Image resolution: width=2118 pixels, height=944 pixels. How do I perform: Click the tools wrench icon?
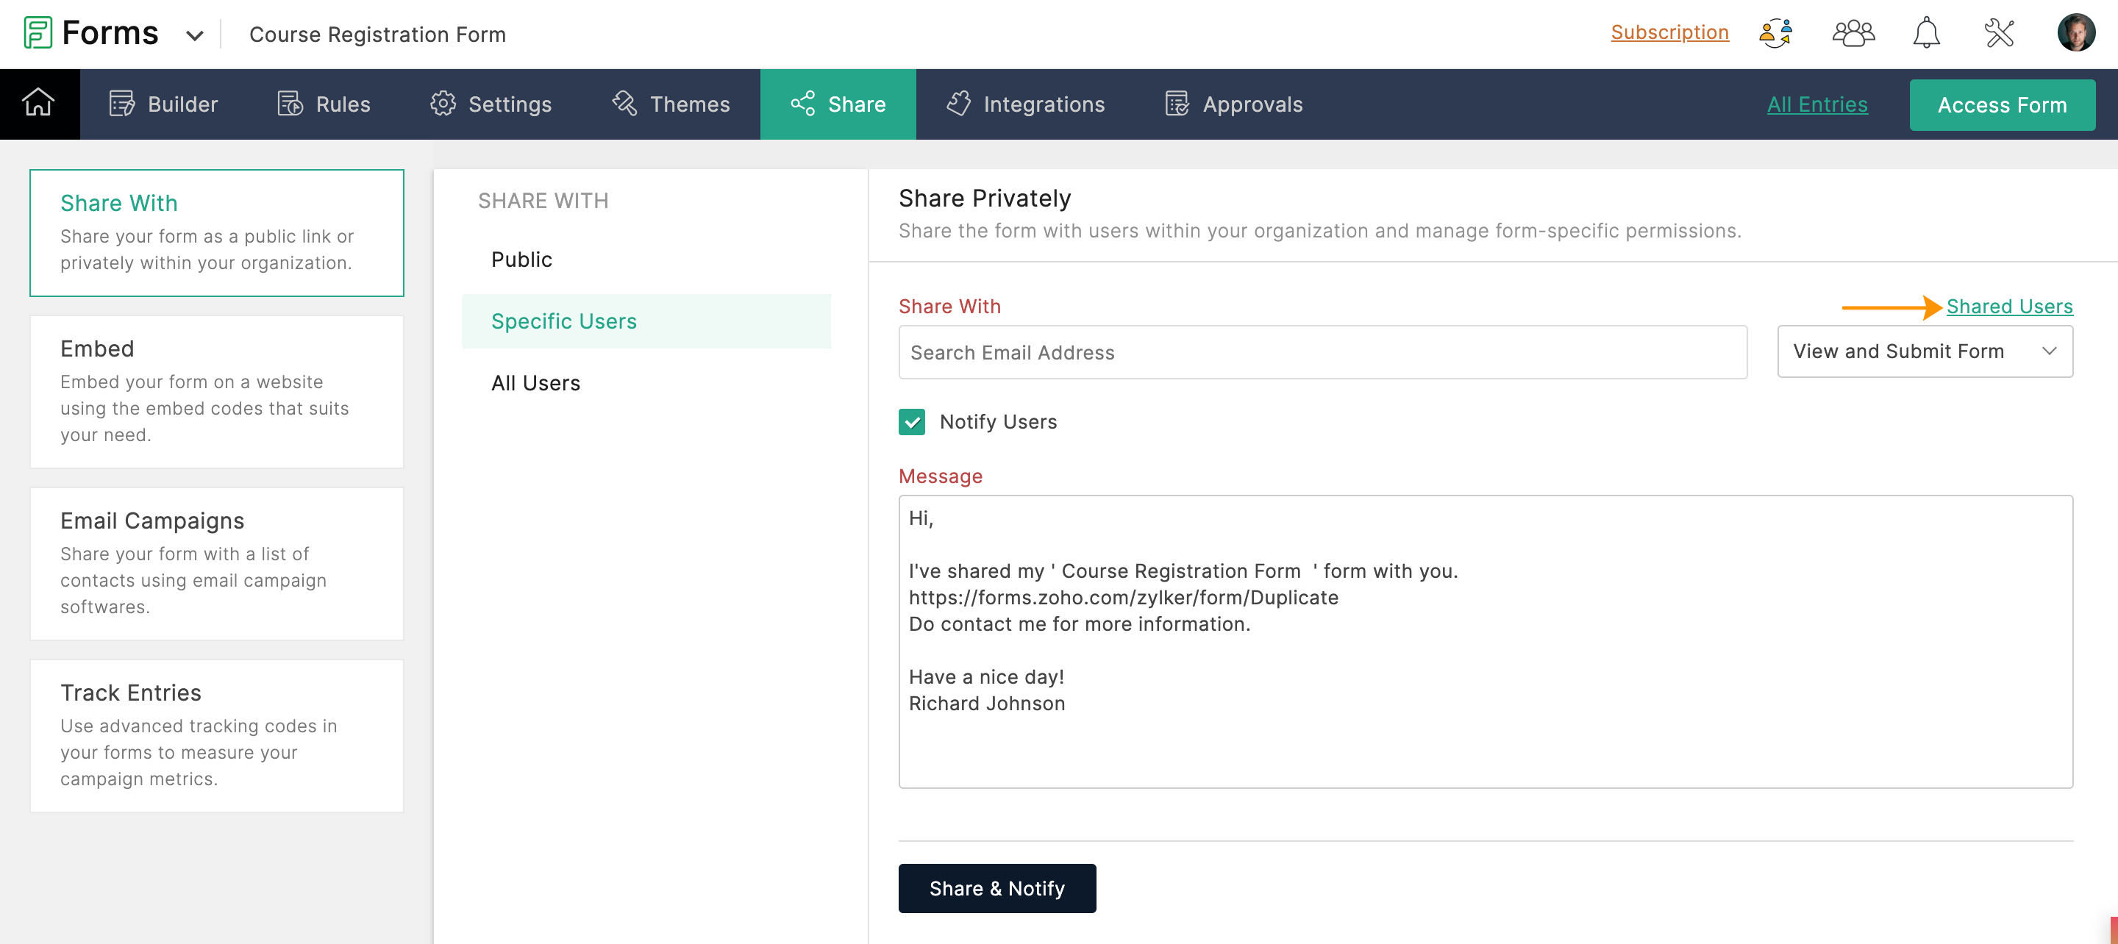click(x=1999, y=34)
